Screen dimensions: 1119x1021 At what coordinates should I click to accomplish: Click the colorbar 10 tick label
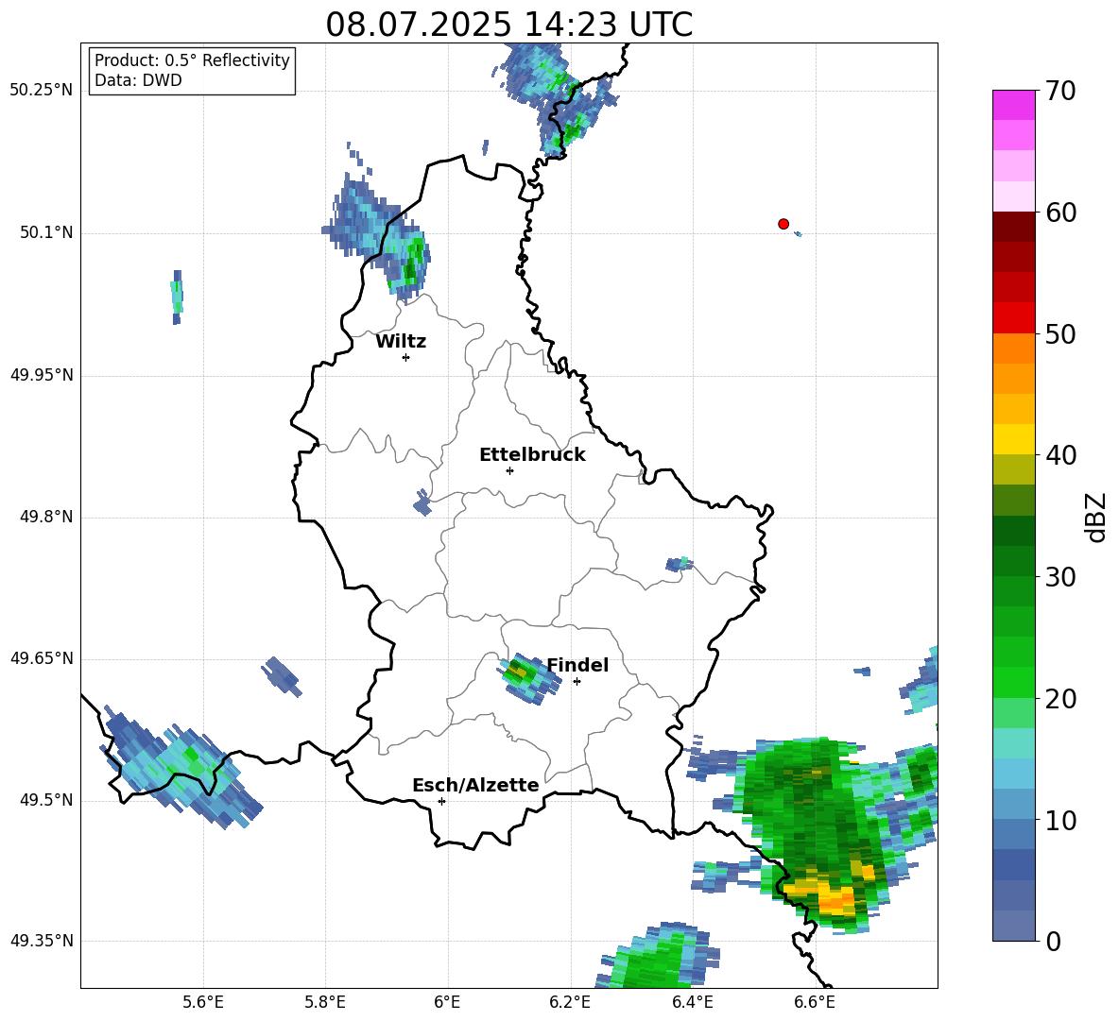coord(1060,820)
